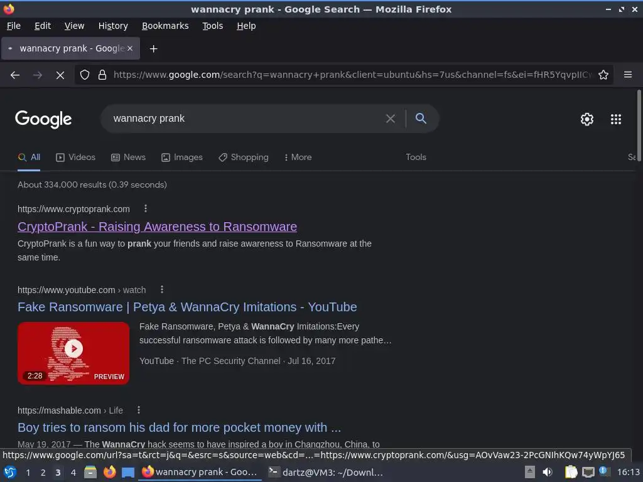
Task: Click the removable media tray icon
Action: [530, 472]
